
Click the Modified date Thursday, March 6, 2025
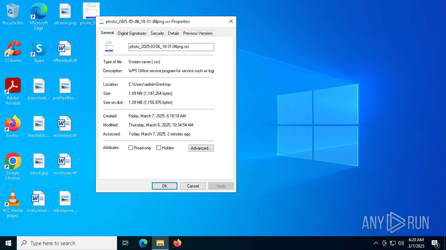pyautogui.click(x=161, y=125)
